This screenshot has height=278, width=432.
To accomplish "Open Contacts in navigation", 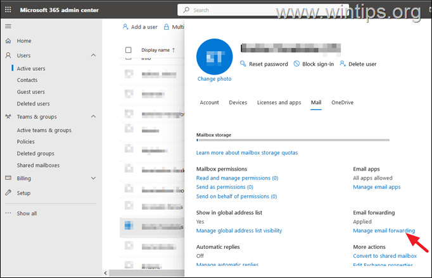I will (x=27, y=80).
